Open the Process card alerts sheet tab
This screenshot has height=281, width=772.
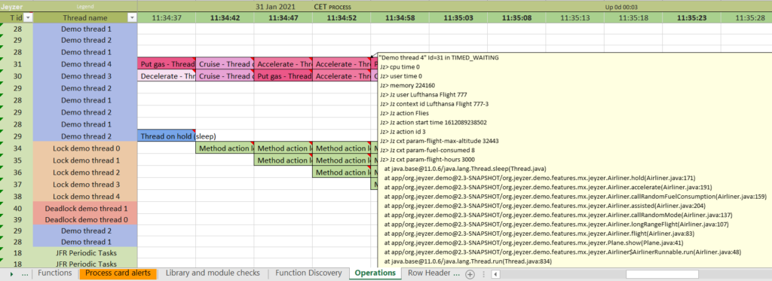point(118,273)
